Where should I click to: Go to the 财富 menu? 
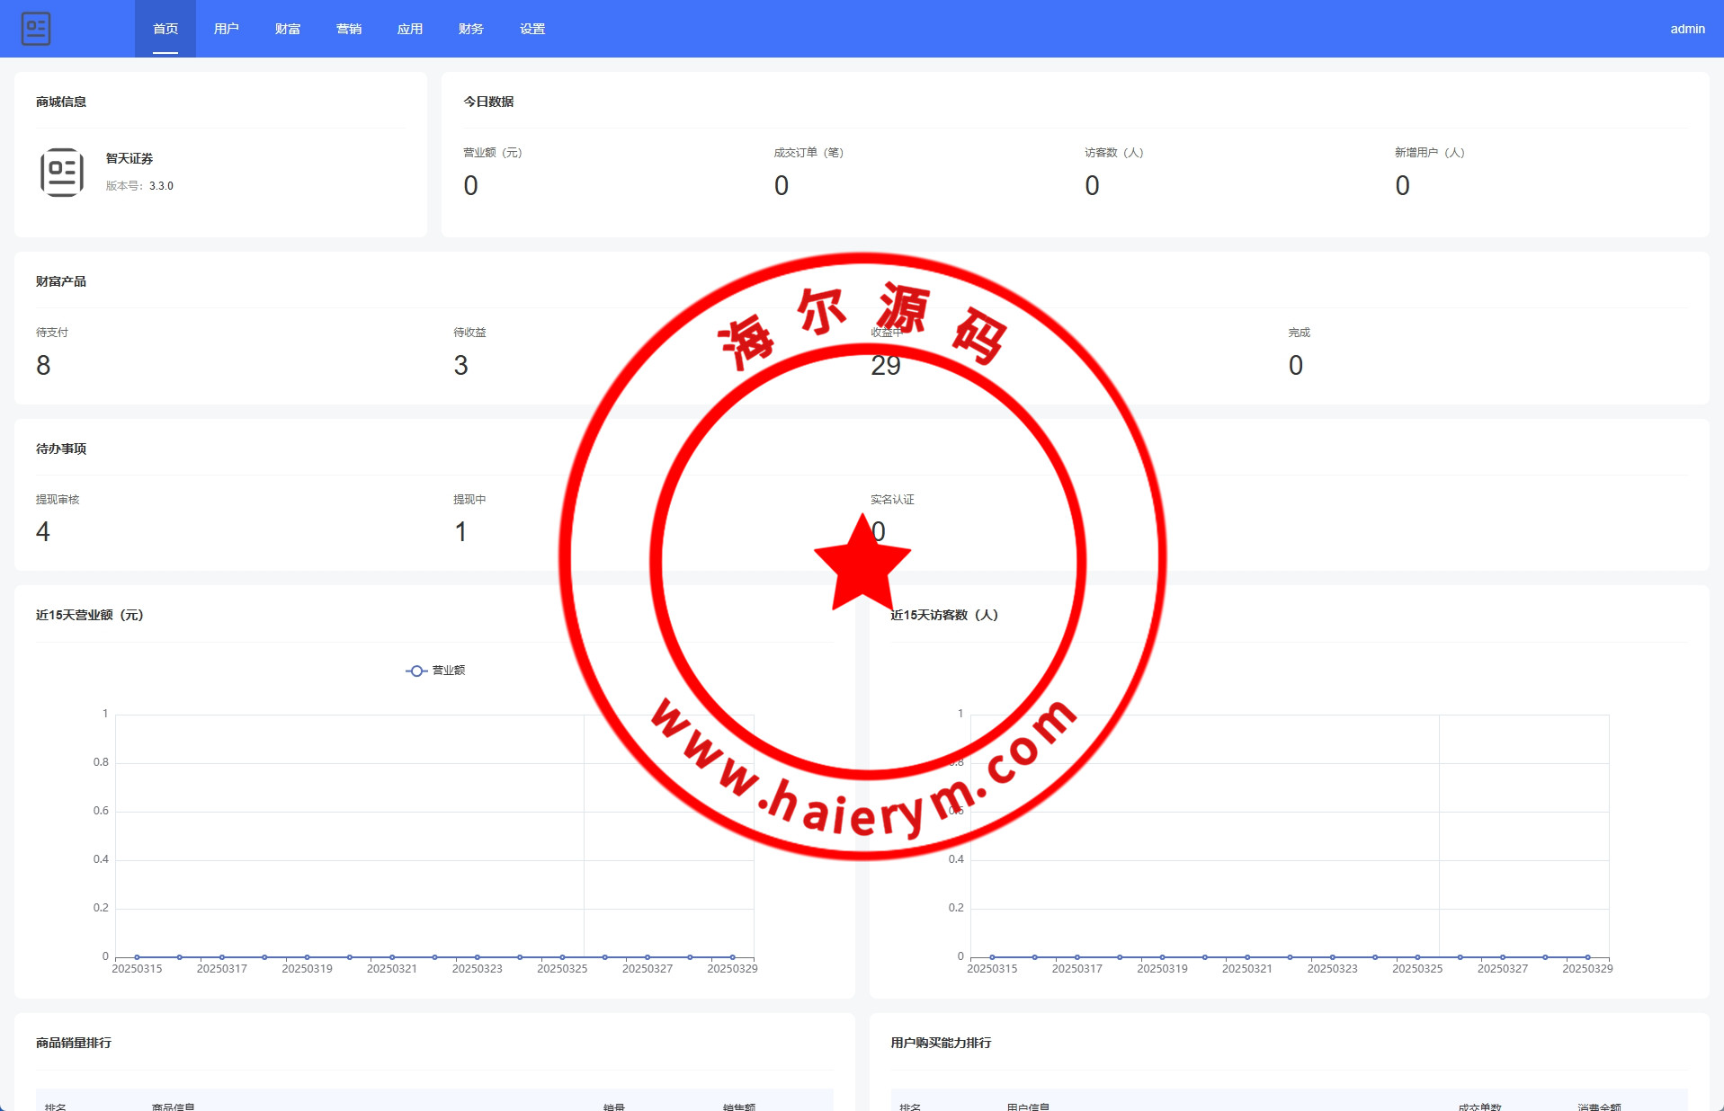tap(288, 29)
